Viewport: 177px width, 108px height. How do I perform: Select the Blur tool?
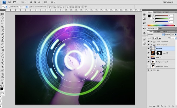tap(2, 53)
